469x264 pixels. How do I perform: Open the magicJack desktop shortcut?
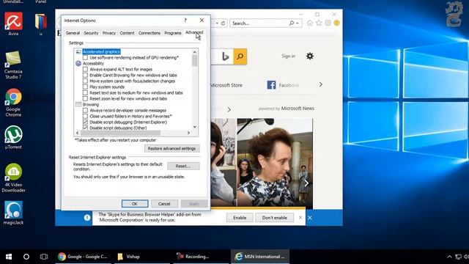click(13, 213)
